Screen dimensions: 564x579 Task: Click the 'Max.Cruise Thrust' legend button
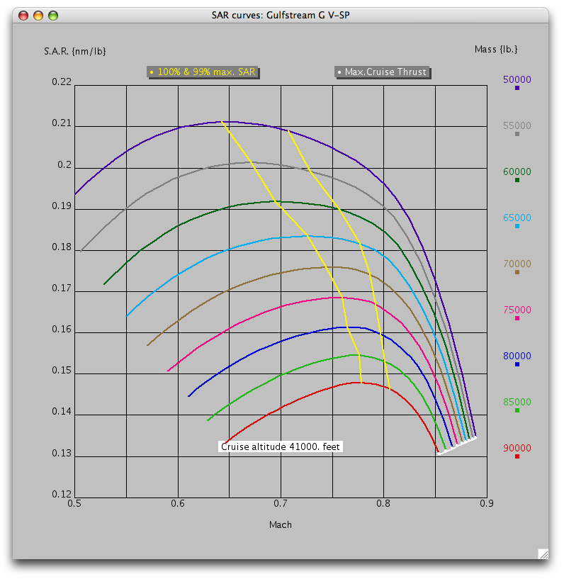(383, 72)
